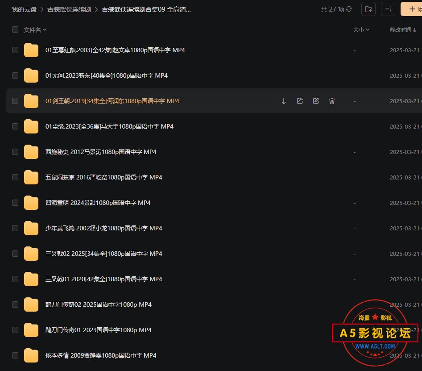Open folder 少年黄飞鸿 2002释小龙
Viewport: 422px width, 371px height.
(103, 228)
